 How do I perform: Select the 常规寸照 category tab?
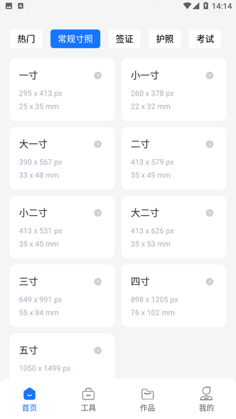pyautogui.click(x=75, y=39)
